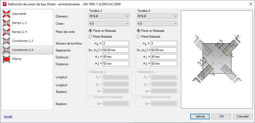Screen dimensions: 255x123
Task: Open Conectores 1, 3 page
Action: point(27,41)
